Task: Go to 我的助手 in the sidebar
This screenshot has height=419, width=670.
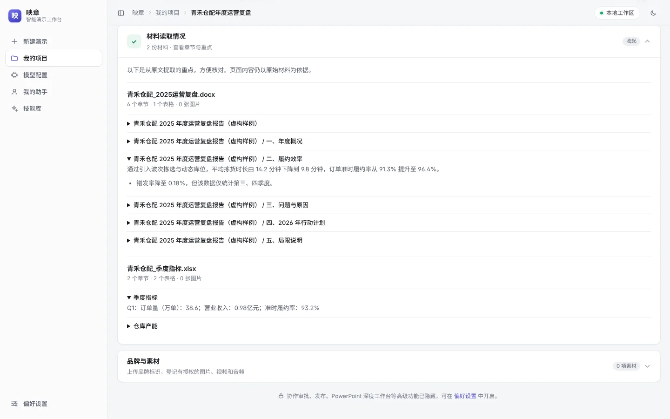Action: 54,92
